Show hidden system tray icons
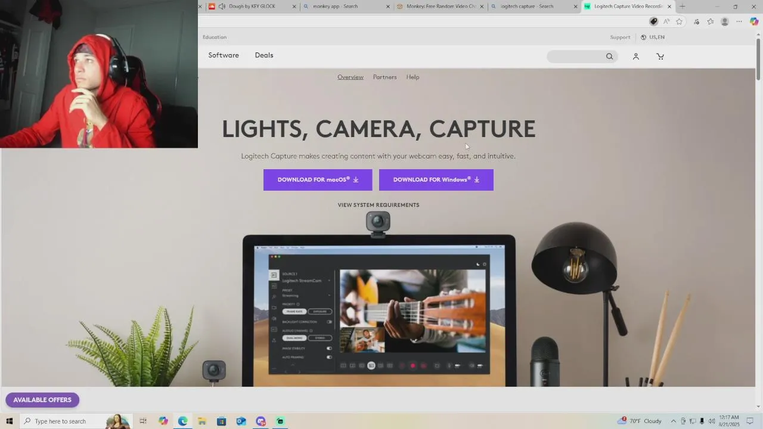This screenshot has height=429, width=763. coord(674,421)
